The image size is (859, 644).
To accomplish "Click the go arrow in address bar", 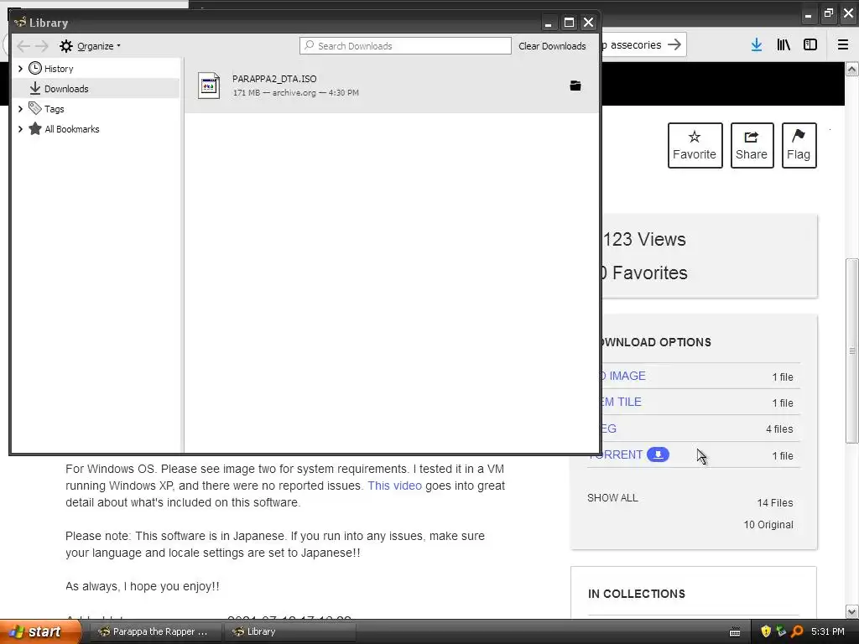I will tap(675, 44).
